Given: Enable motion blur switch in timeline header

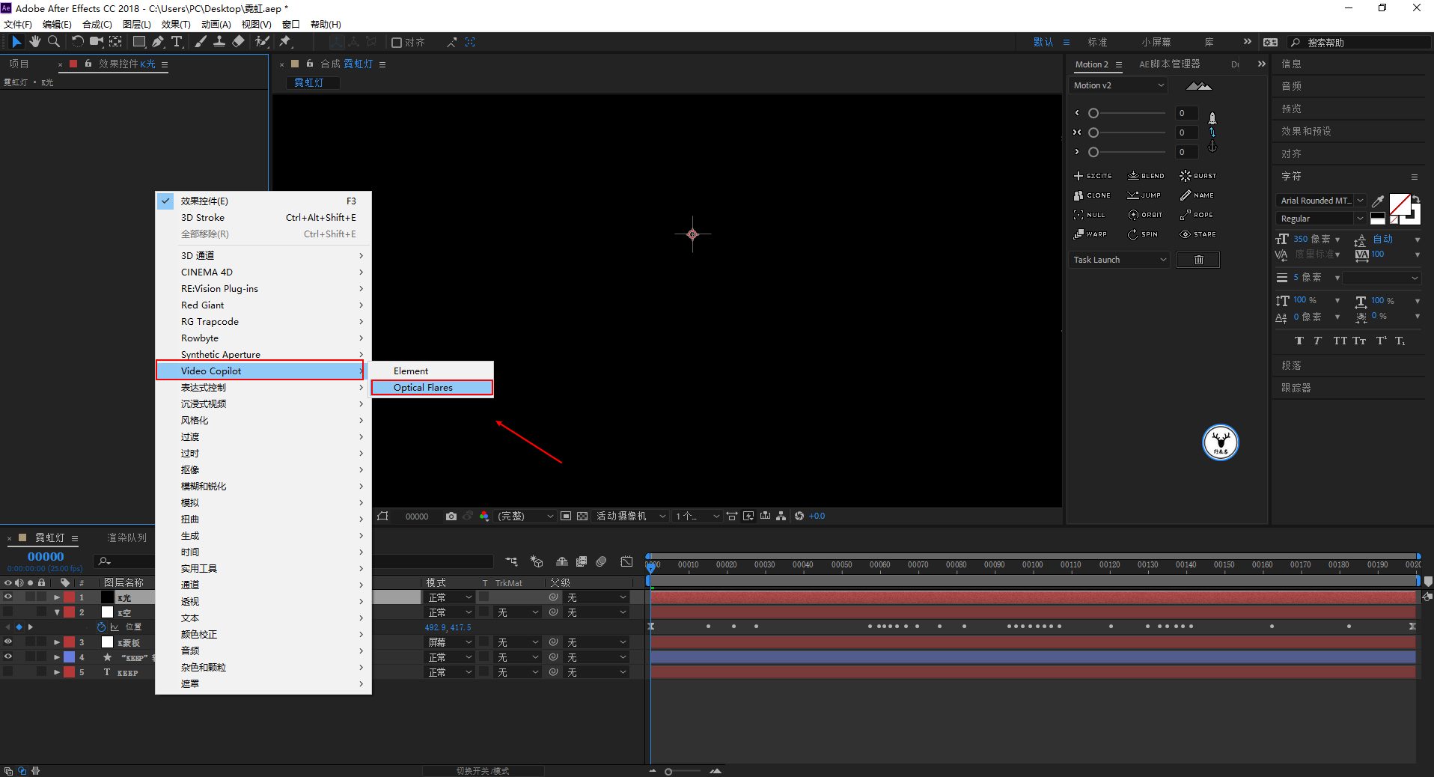Looking at the screenshot, I should pos(601,561).
